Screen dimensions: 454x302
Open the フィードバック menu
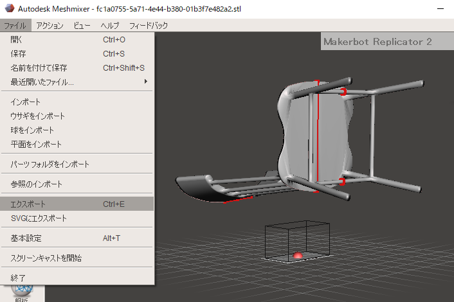coord(149,26)
